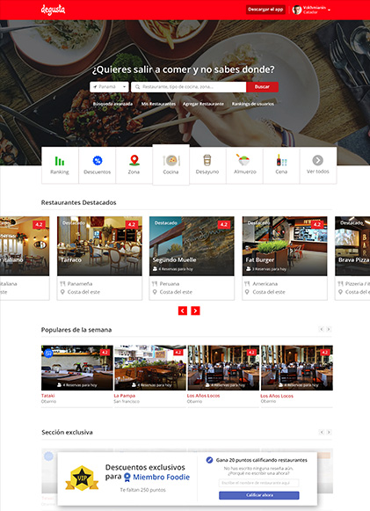The width and height of the screenshot is (370, 511).
Task: Open the Tarraco restaurant card
Action: 99,258
